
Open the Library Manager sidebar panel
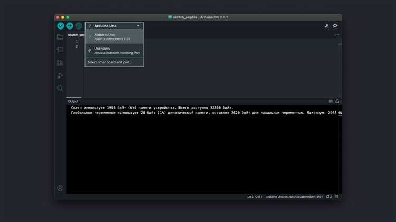pyautogui.click(x=60, y=63)
